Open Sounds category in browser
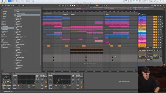This screenshot has width=166, height=93. tap(5, 23)
